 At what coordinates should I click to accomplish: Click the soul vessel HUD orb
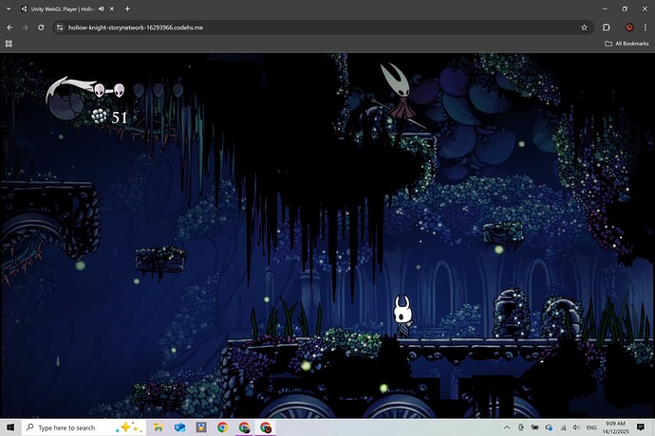[66, 105]
